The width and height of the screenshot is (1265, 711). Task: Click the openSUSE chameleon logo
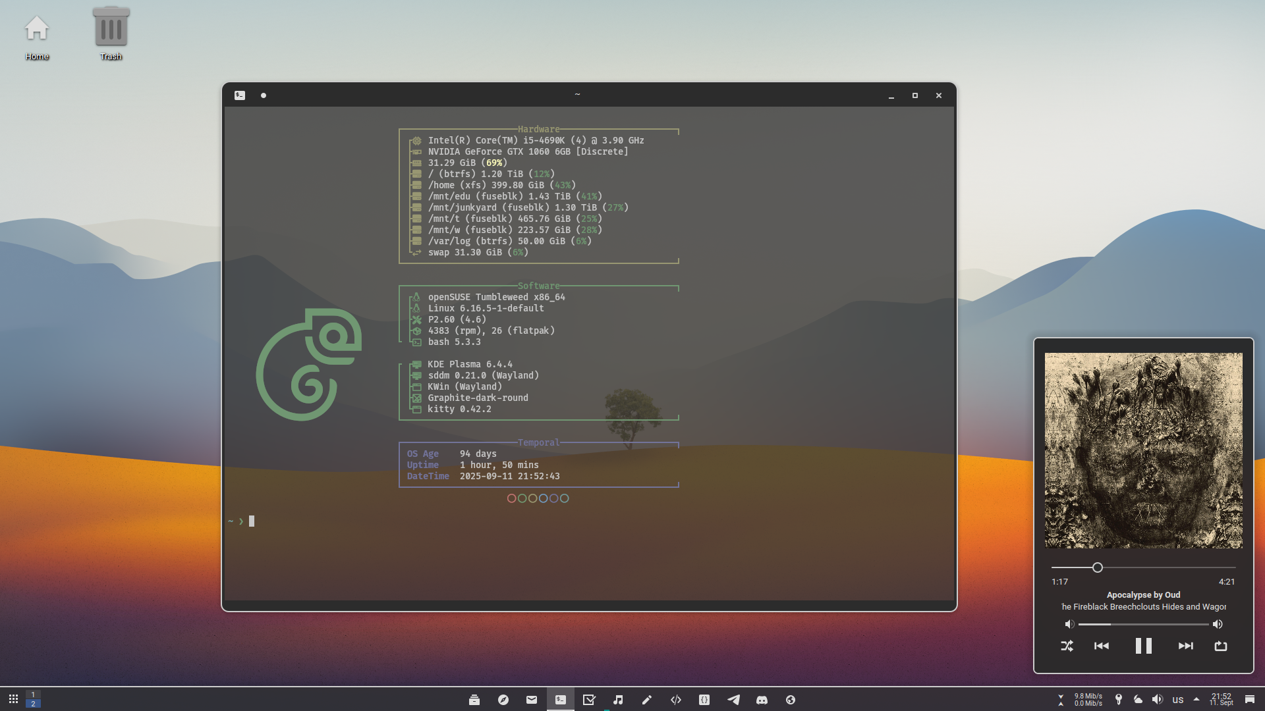[308, 364]
